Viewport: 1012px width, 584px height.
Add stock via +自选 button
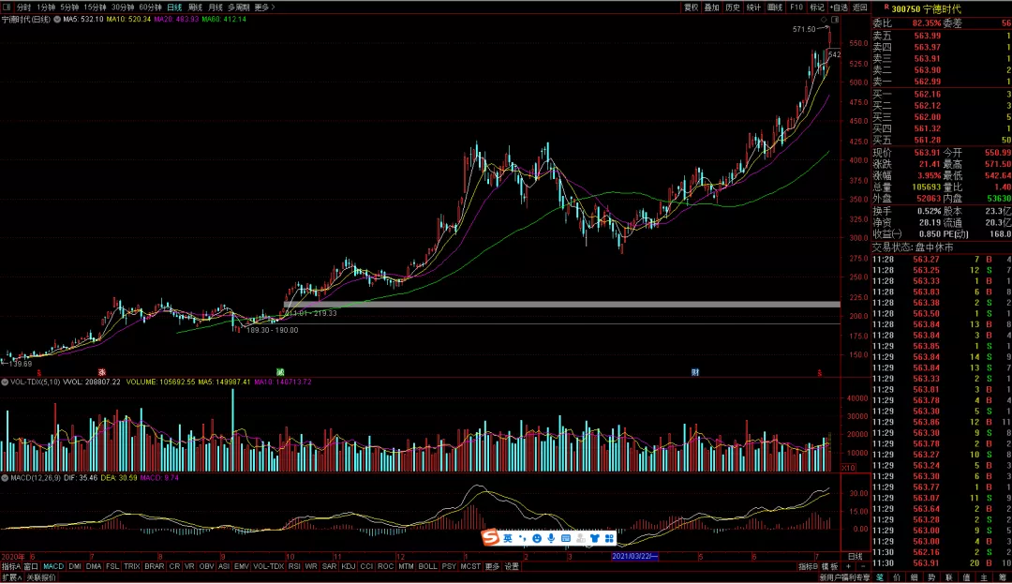point(839,7)
